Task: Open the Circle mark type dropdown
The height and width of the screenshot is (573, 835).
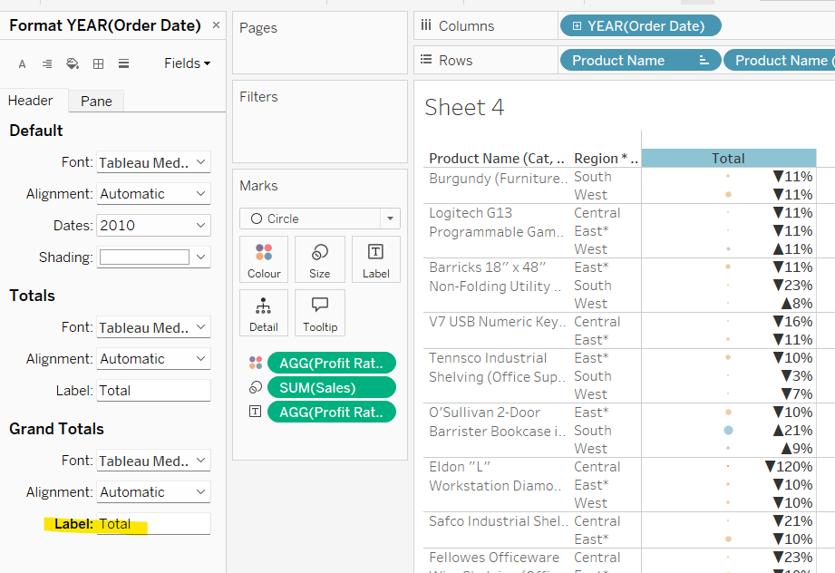Action: 319,219
